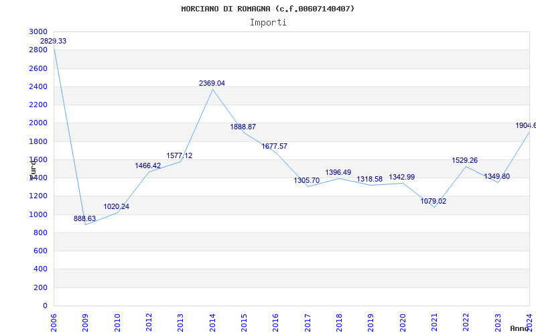This screenshot has width=536, height=335.
Task: Select data label 1466.42
Action: [x=147, y=165]
